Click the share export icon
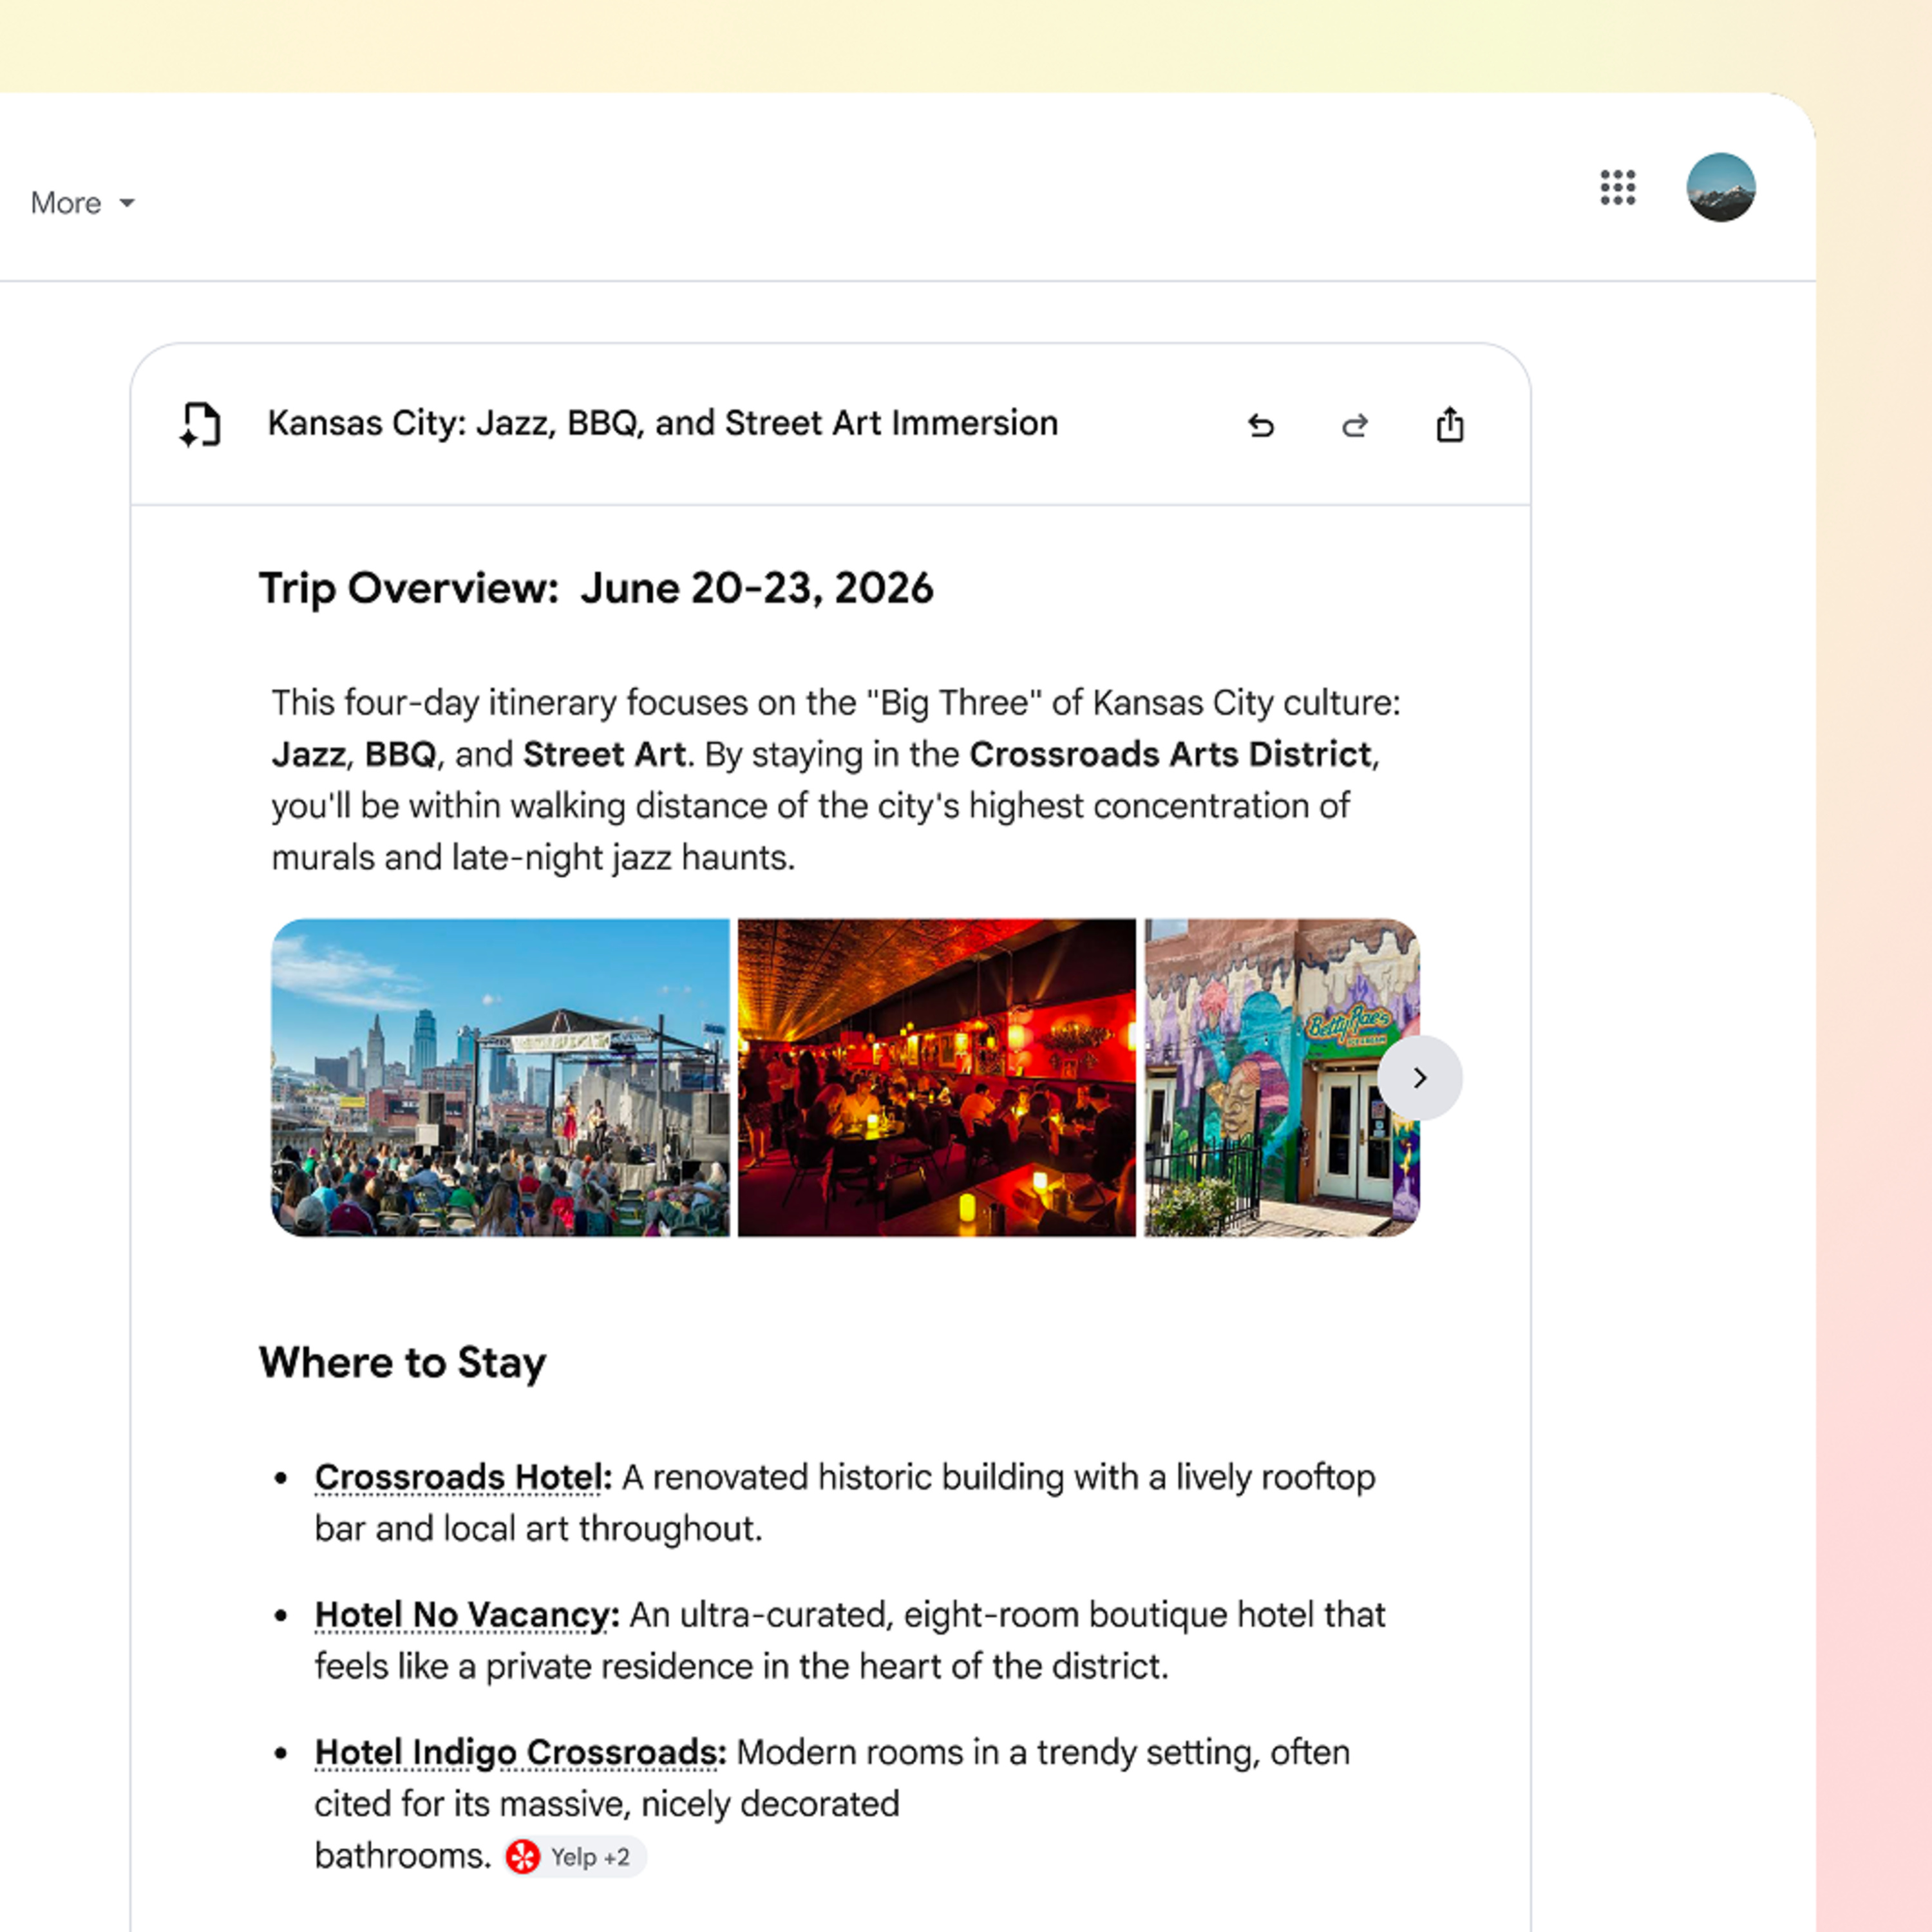 click(1450, 424)
